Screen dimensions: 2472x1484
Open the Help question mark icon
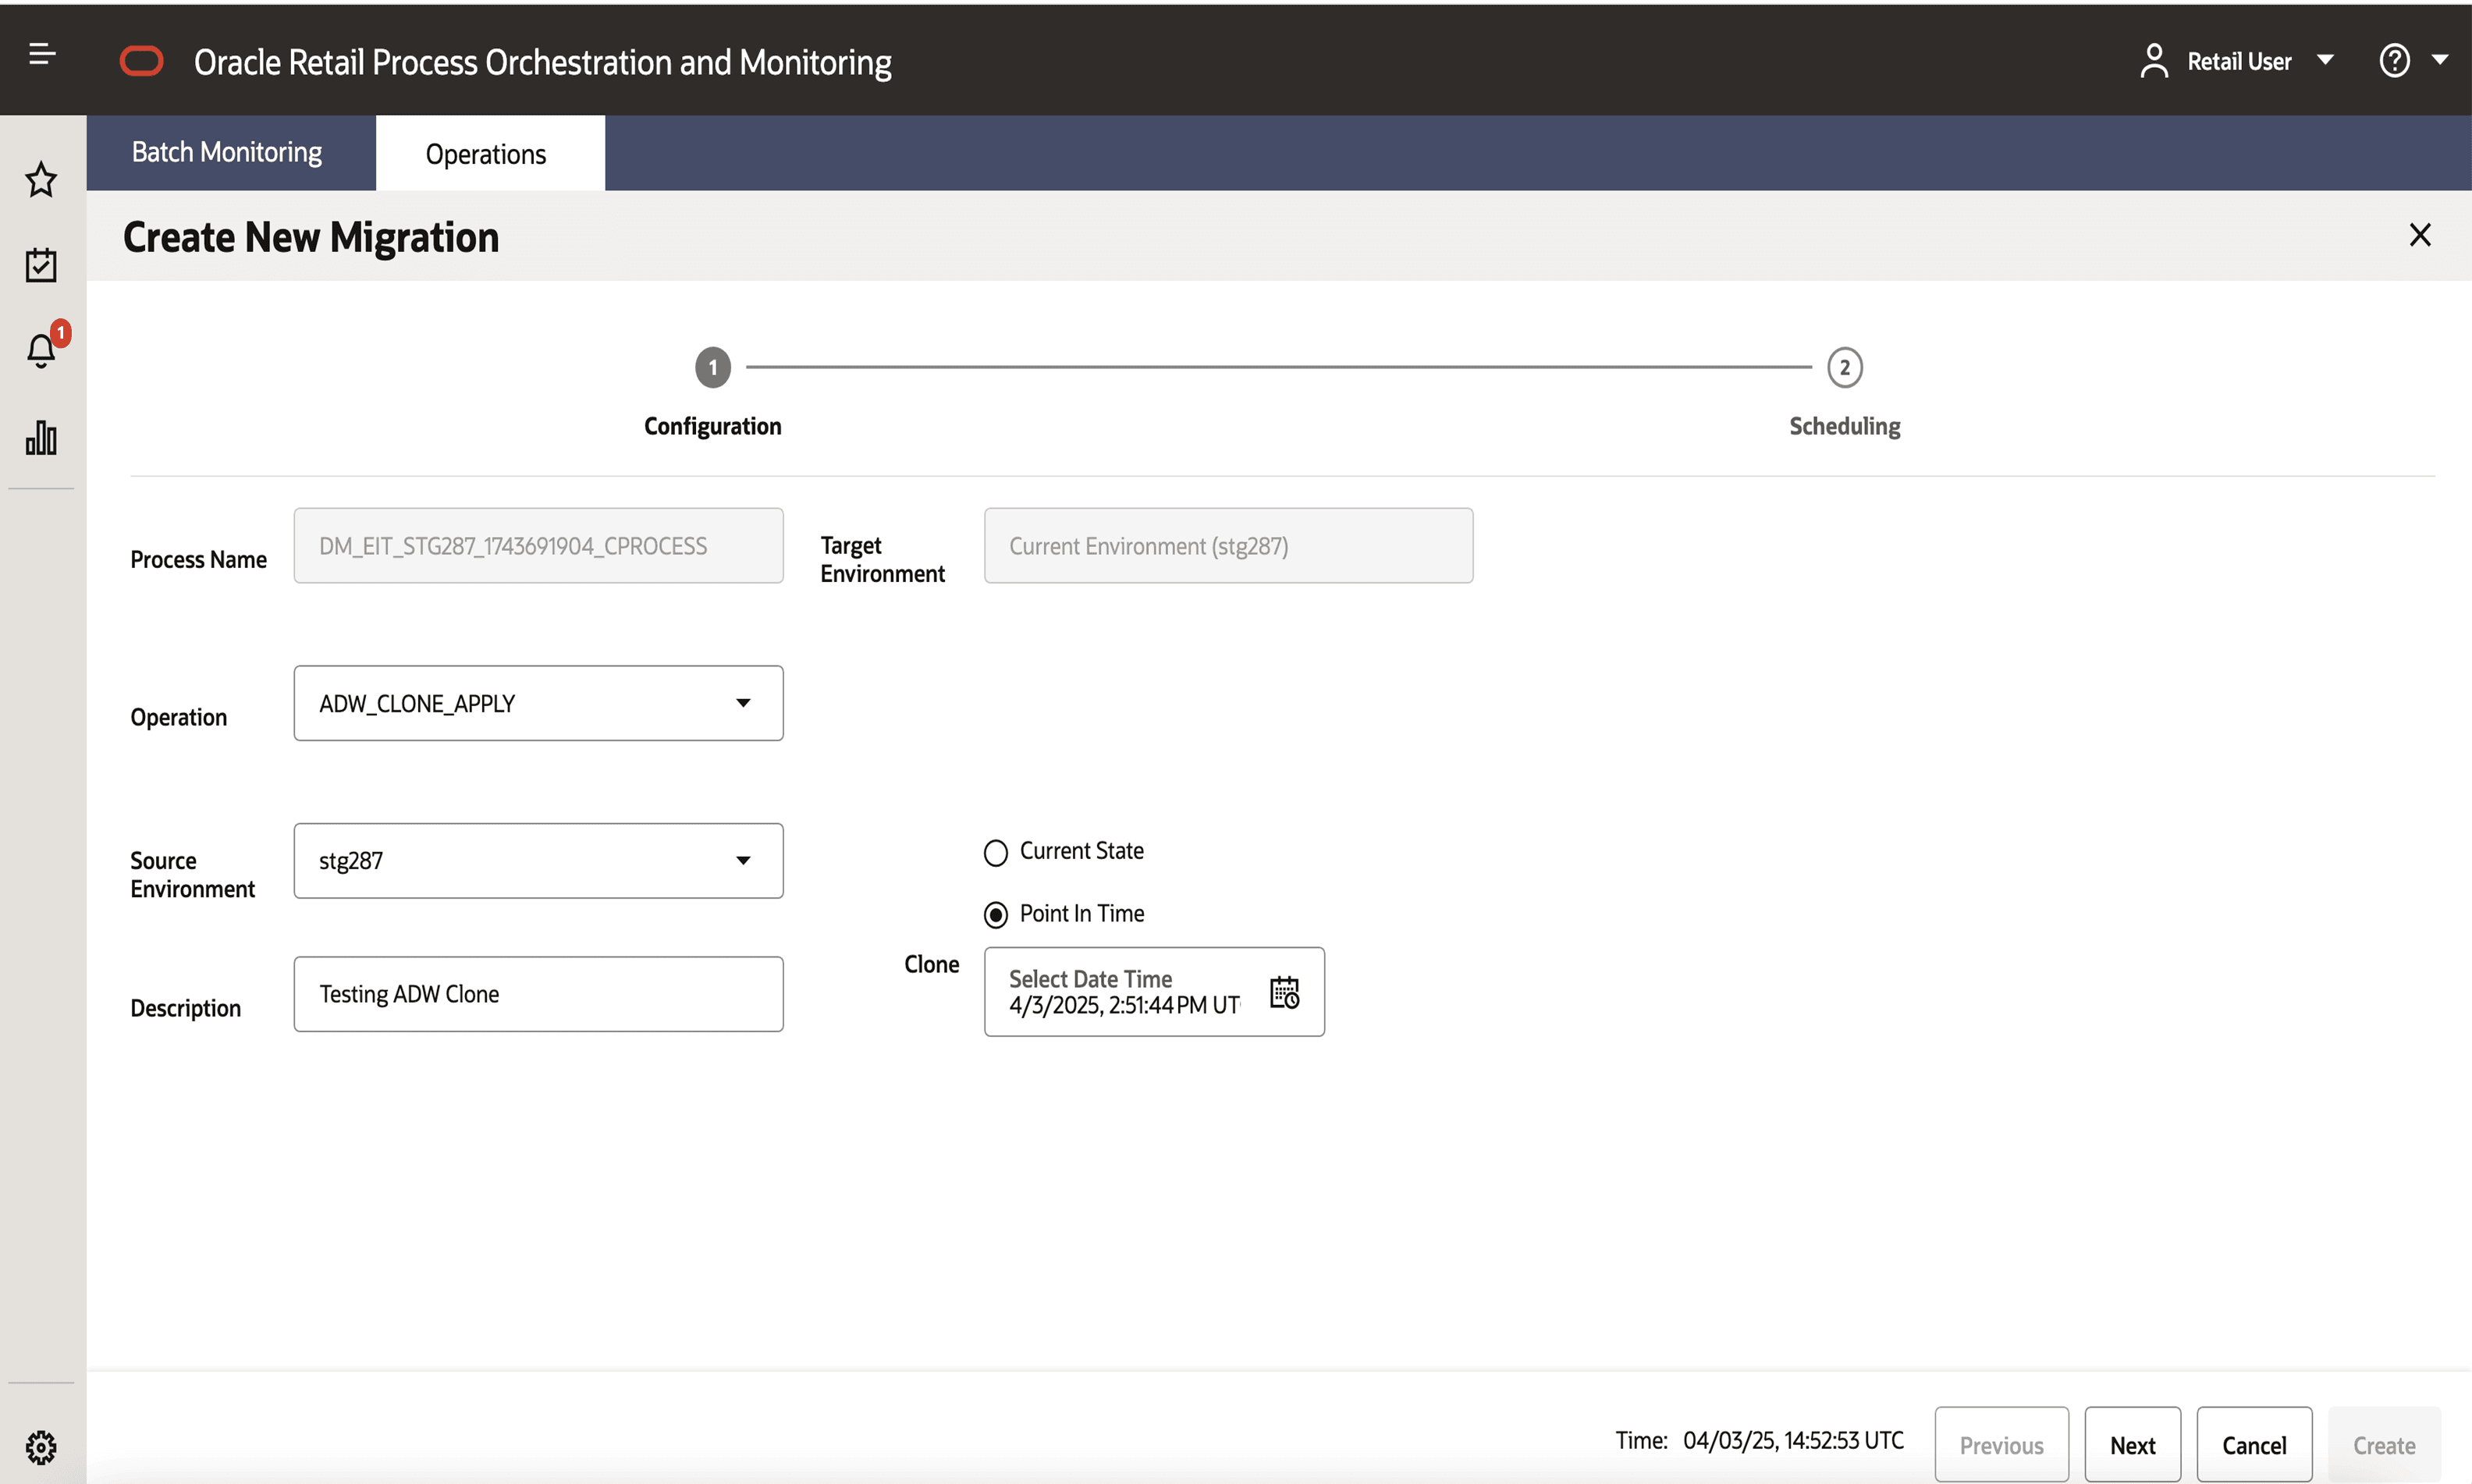[2393, 60]
